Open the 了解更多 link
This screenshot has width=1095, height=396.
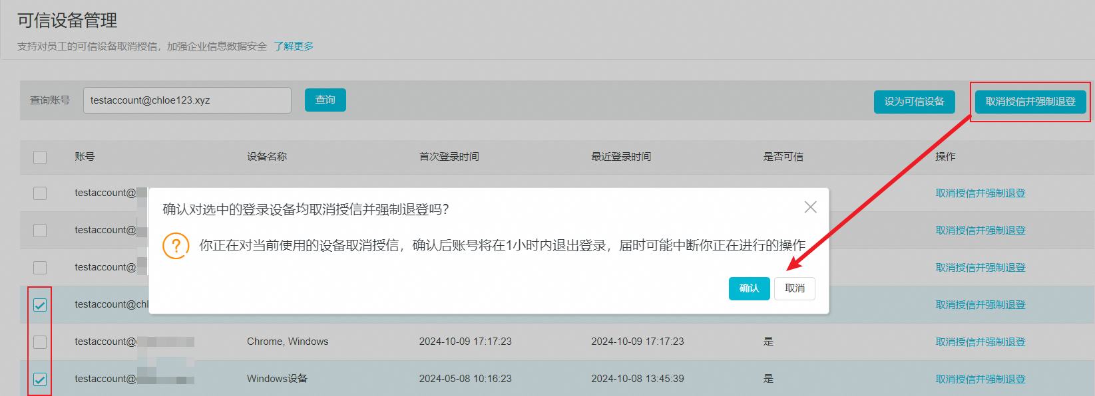(x=294, y=46)
